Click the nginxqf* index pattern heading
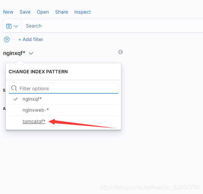Image resolution: width=203 pixels, height=194 pixels. 14,53
